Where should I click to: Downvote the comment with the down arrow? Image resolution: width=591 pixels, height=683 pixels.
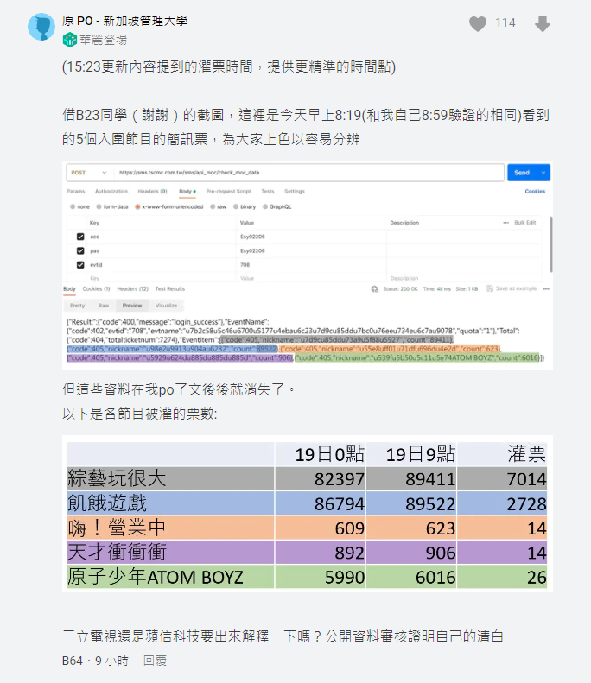pyautogui.click(x=543, y=23)
